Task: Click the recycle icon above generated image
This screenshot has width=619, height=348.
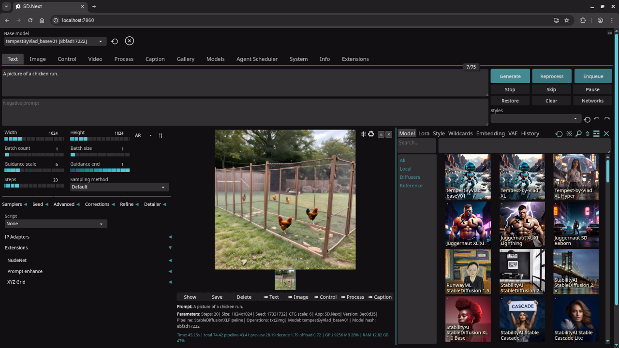Action: pos(371,134)
